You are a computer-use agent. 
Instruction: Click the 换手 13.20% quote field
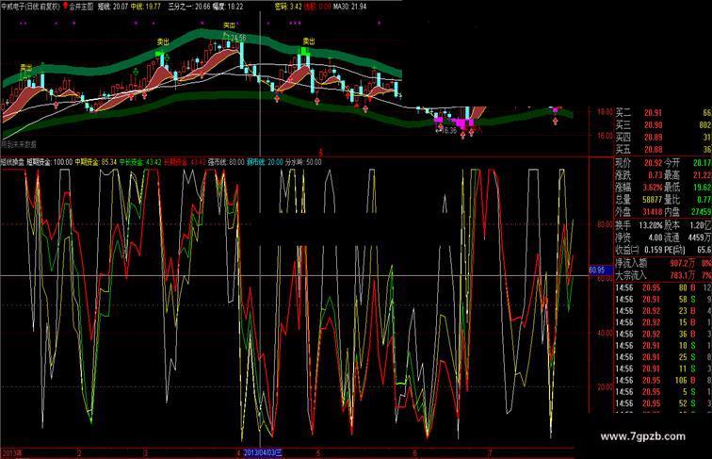(639, 225)
